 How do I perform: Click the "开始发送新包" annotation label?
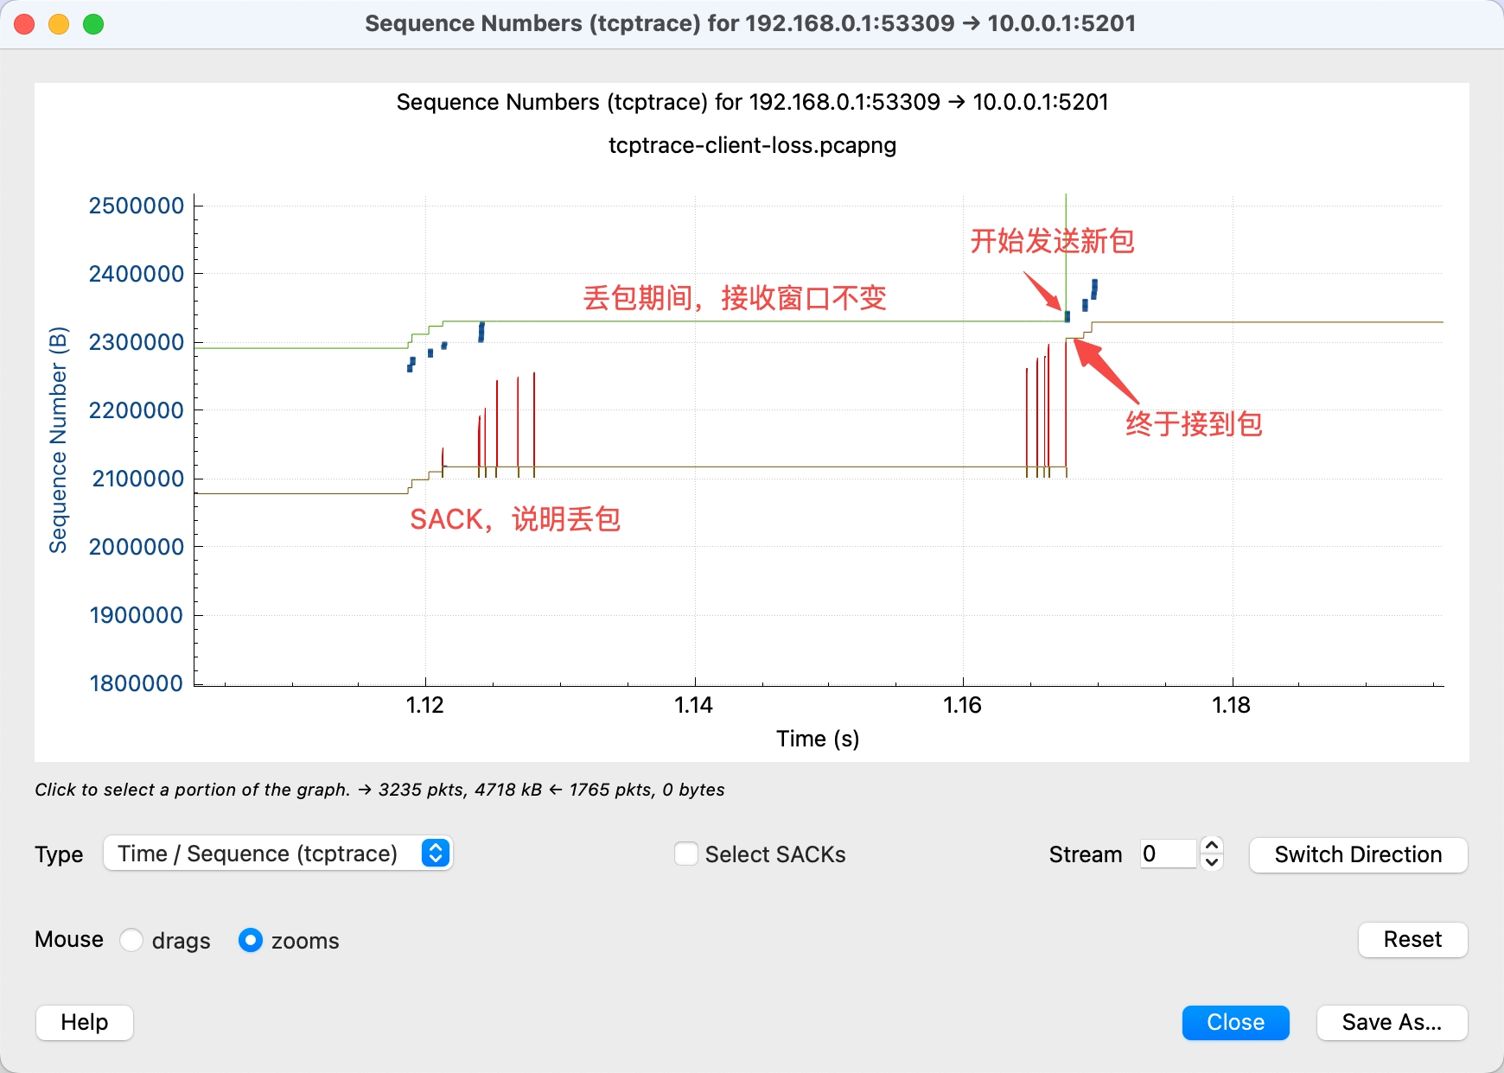[x=1051, y=241]
